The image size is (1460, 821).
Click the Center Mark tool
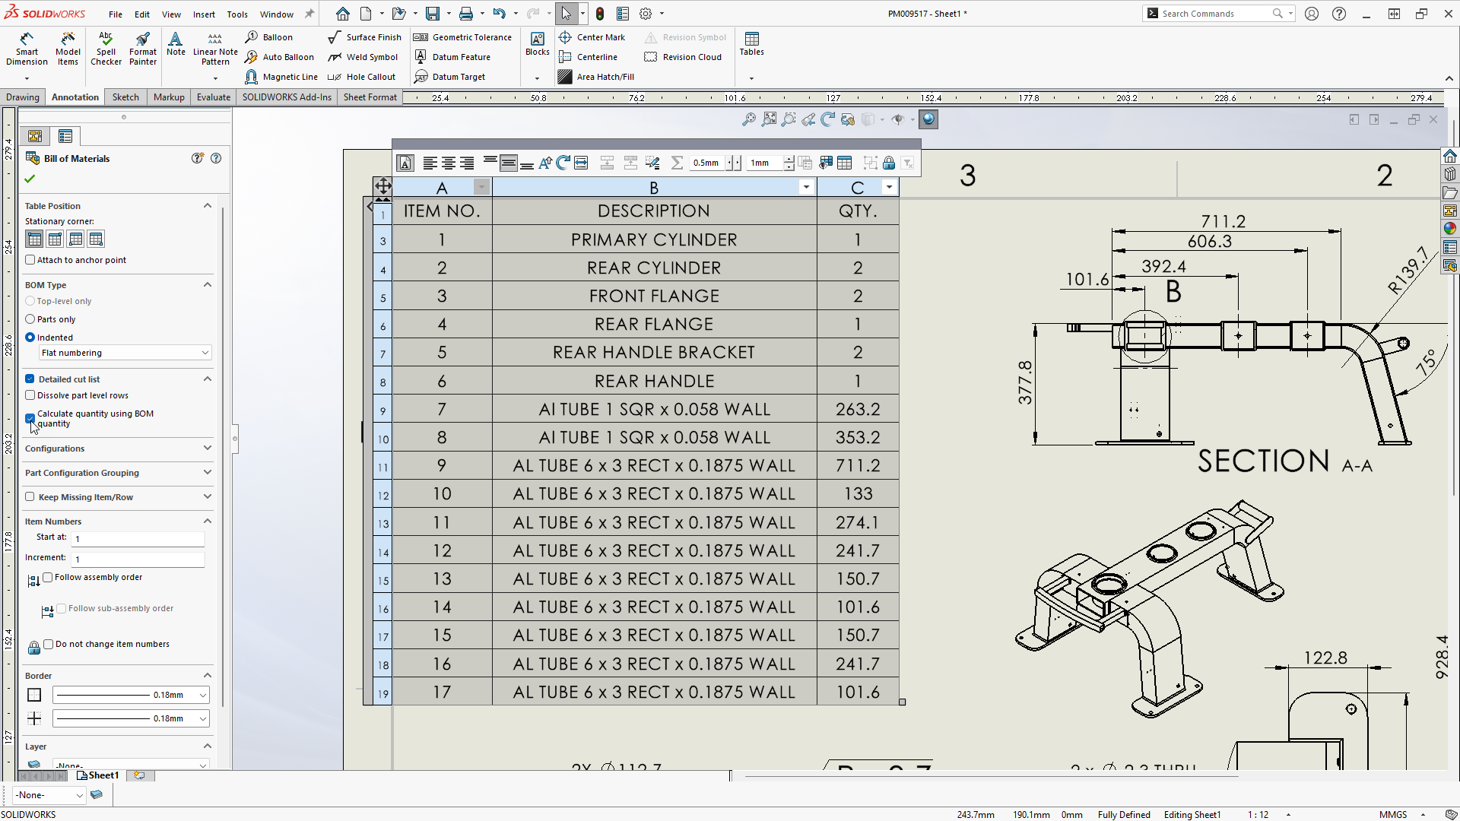tap(591, 37)
